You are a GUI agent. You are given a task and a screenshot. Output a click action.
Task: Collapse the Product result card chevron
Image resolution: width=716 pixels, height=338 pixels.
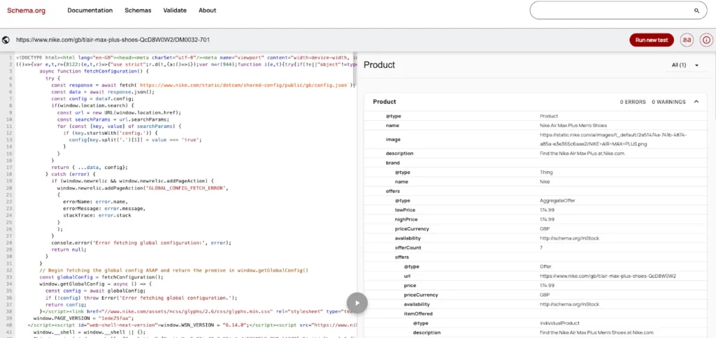(x=696, y=102)
